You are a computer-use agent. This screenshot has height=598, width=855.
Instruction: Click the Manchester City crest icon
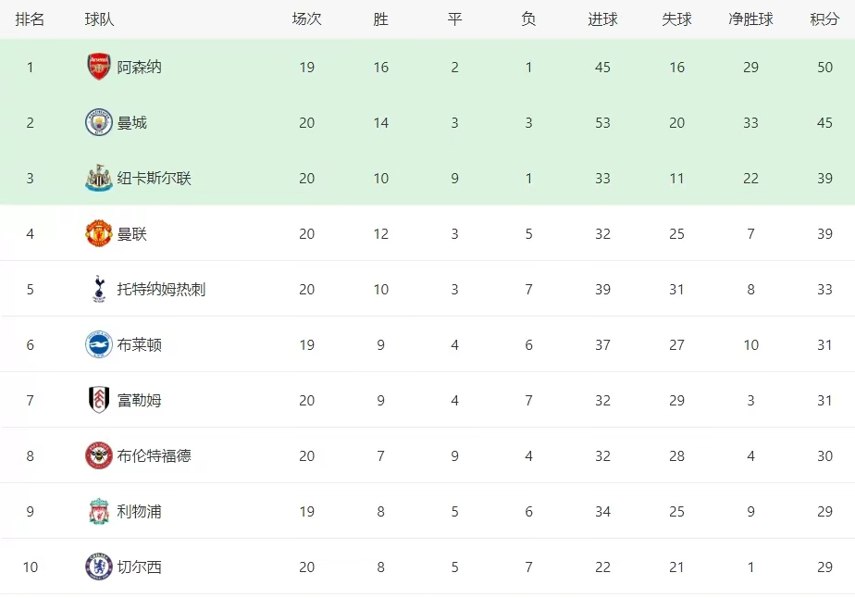click(x=99, y=122)
